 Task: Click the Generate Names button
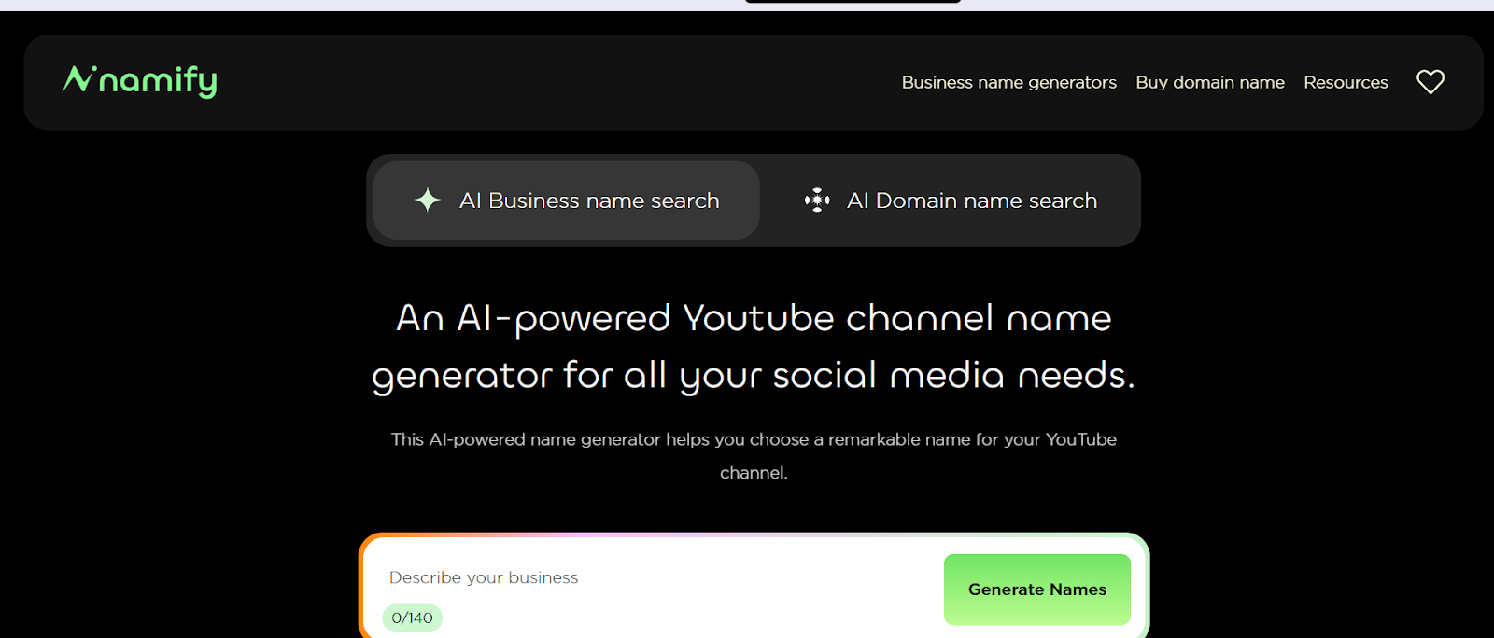pos(1037,589)
